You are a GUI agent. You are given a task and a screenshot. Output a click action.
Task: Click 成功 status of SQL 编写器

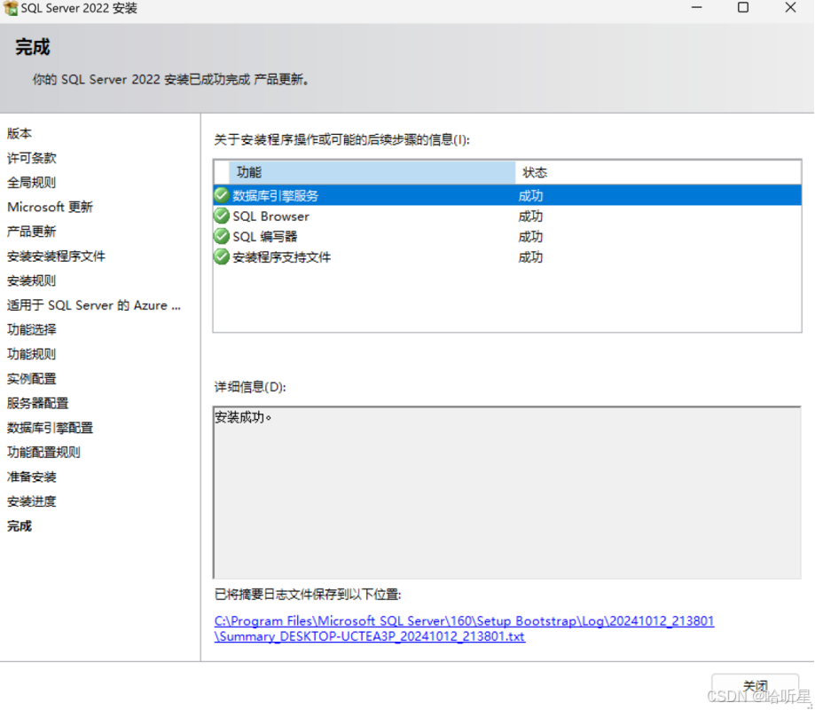pyautogui.click(x=530, y=237)
